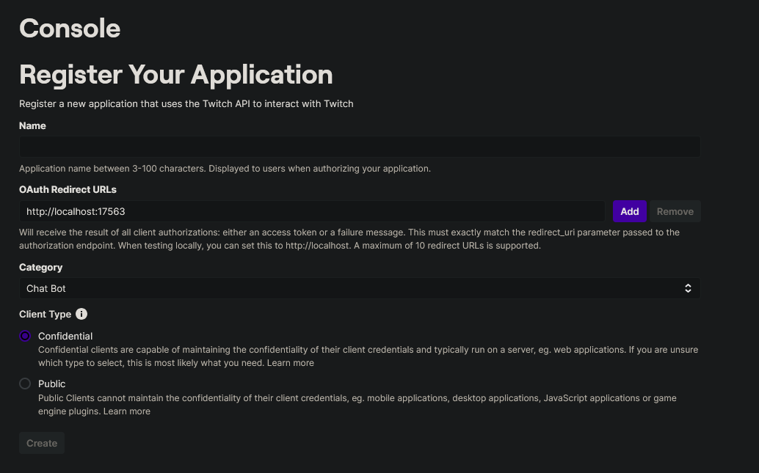Click the Register Your Application heading
This screenshot has height=473, width=759.
(176, 75)
